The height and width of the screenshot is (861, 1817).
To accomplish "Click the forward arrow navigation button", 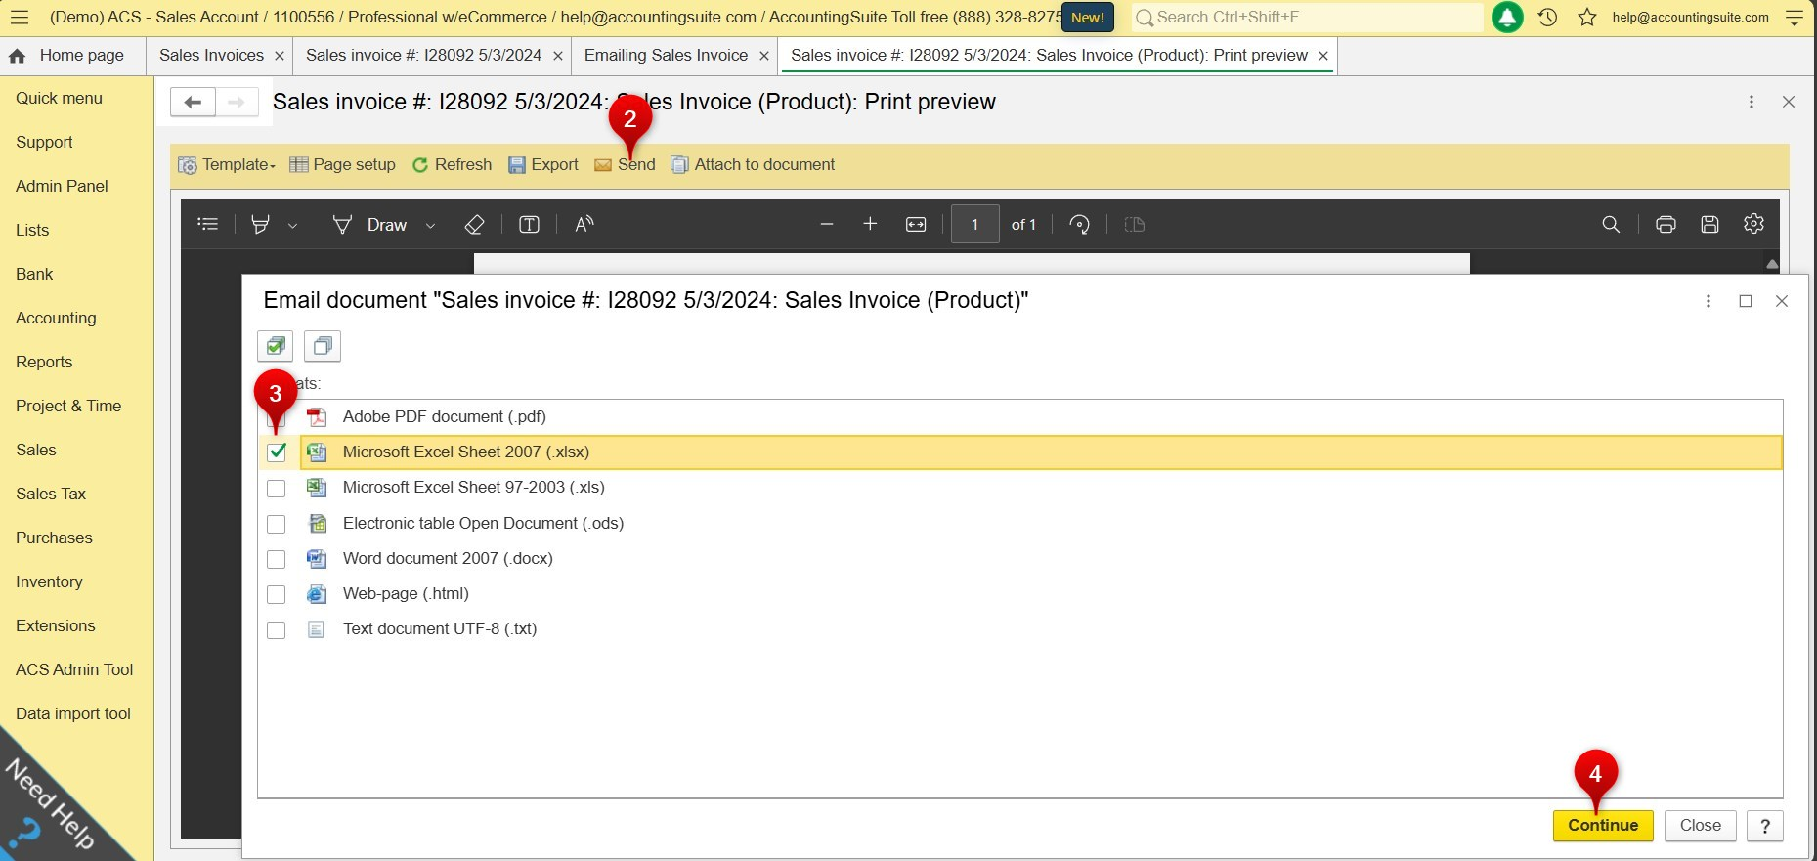I will point(237,102).
